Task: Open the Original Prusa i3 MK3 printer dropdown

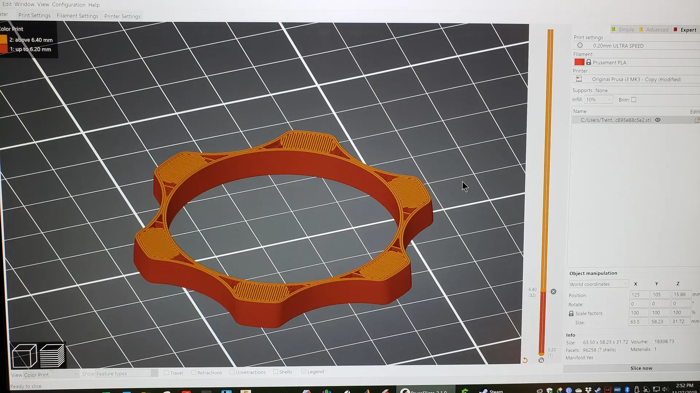Action: click(636, 79)
